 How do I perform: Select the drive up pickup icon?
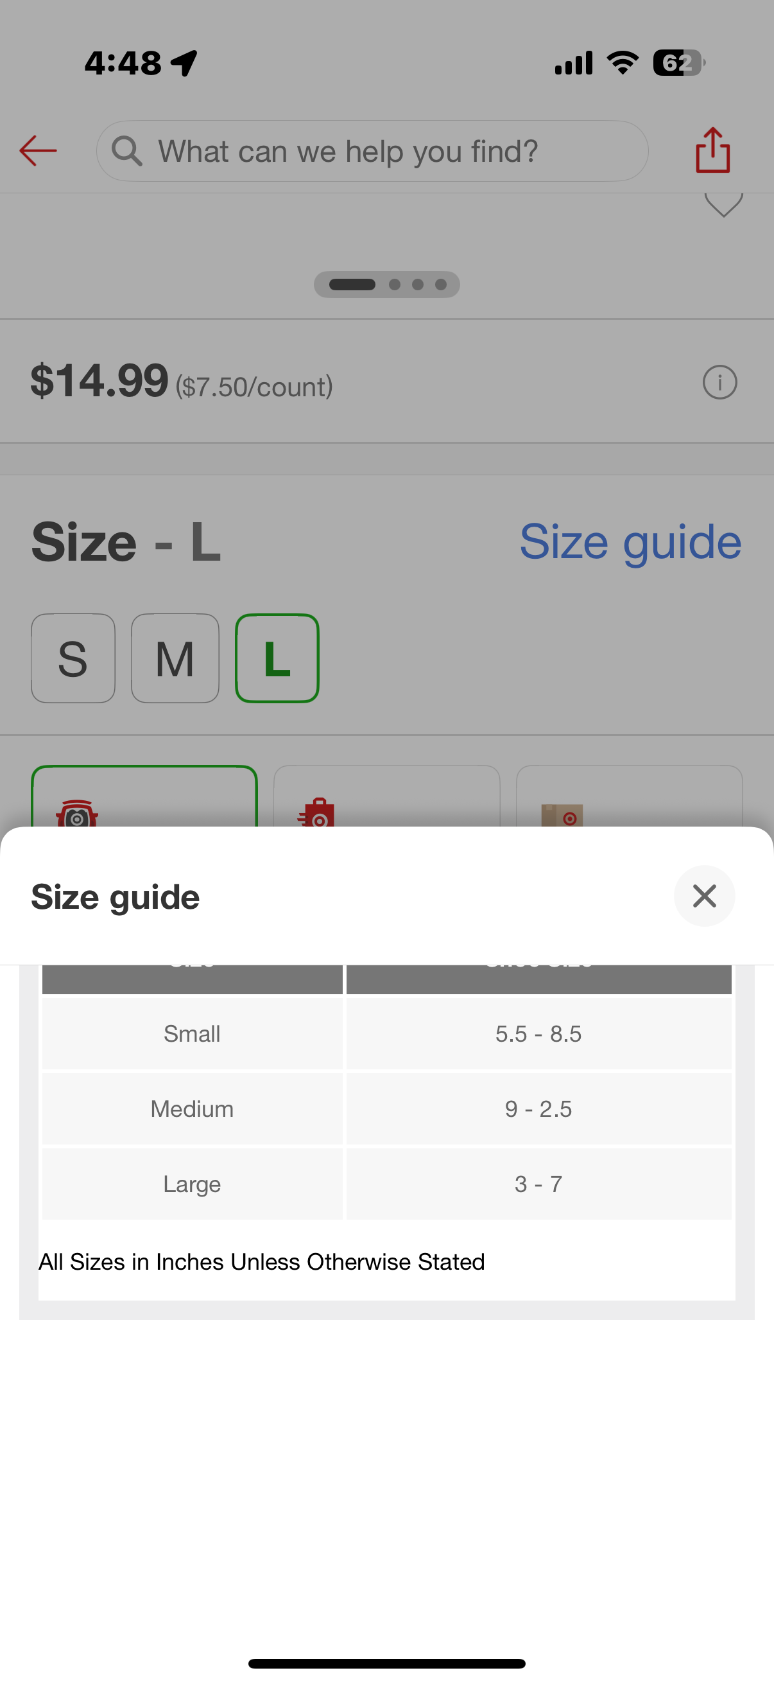[77, 812]
